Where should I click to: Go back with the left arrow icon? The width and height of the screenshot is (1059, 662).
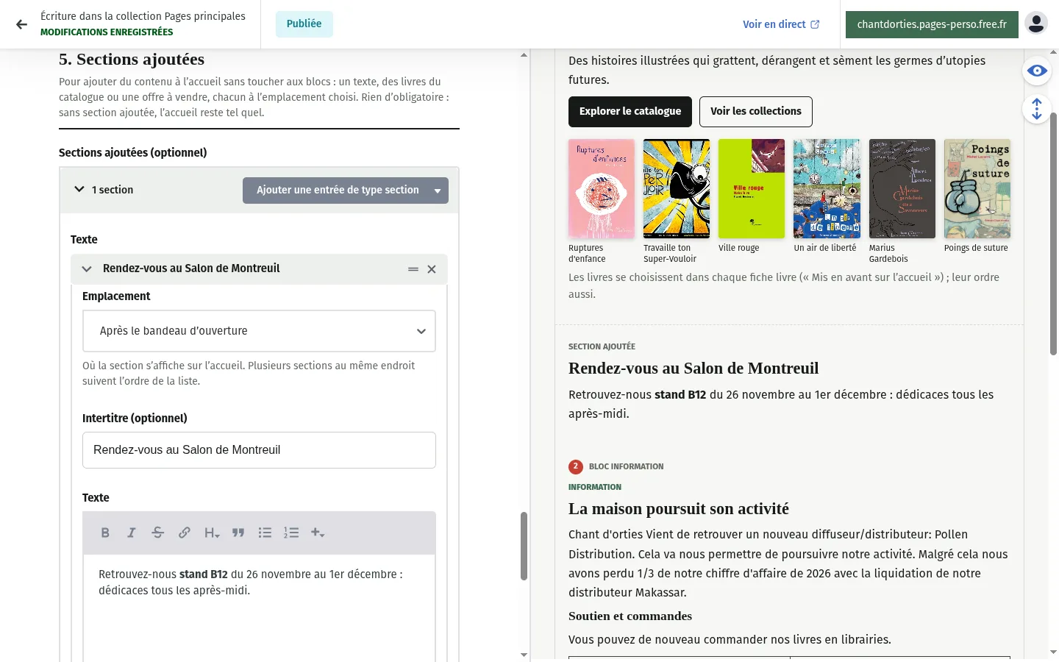[x=21, y=24]
